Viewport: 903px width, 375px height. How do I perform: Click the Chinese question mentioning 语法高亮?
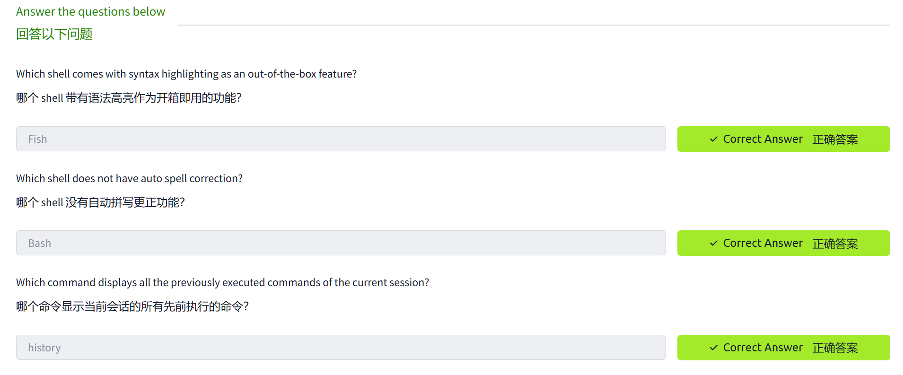(129, 98)
